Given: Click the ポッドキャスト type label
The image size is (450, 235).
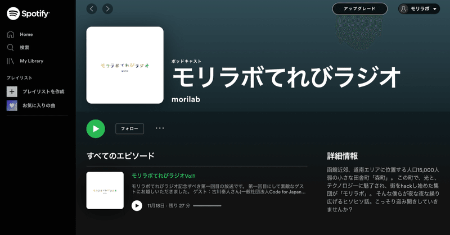Looking at the screenshot, I should 187,61.
